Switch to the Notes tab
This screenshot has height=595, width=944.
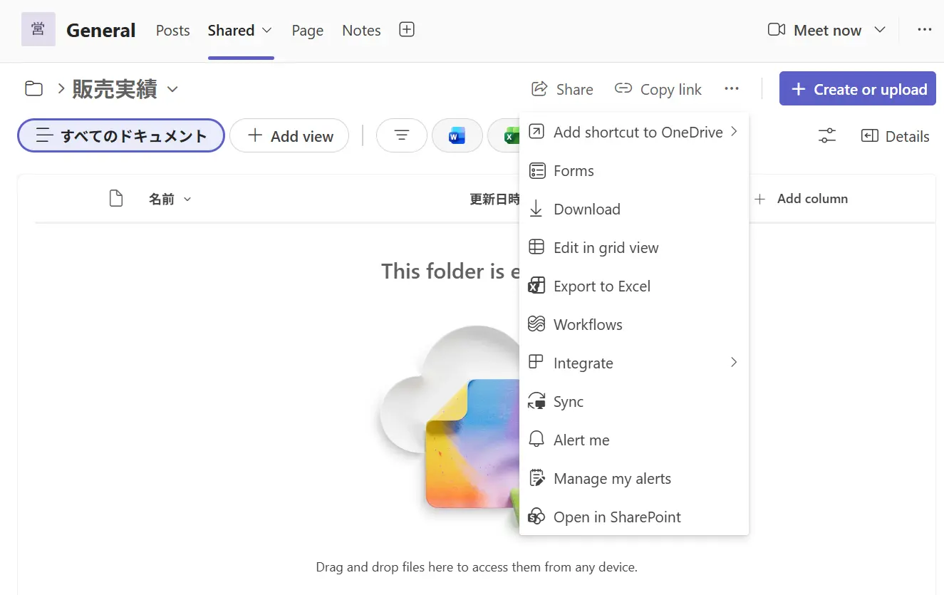[x=361, y=30]
